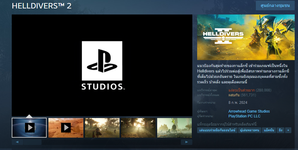Image resolution: width=298 pixels, height=150 pixels.
Task: Click the ผสมกัน all reviews summary
Action: click(x=234, y=95)
